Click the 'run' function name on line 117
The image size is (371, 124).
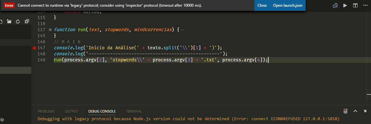point(82,30)
